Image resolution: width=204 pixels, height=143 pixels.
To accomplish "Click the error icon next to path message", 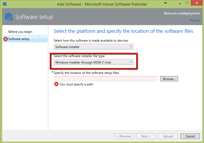I will tap(56, 84).
